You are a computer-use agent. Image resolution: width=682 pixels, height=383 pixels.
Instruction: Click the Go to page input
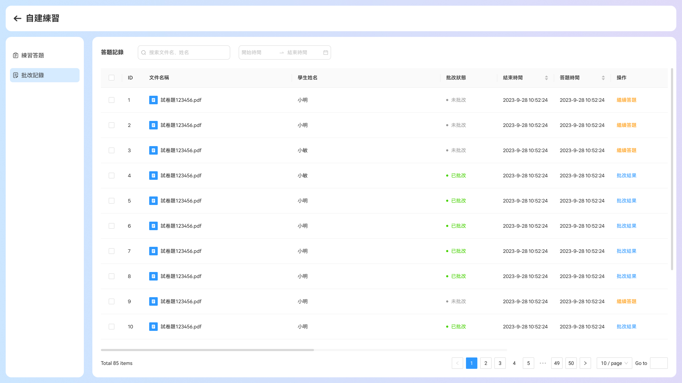point(659,363)
